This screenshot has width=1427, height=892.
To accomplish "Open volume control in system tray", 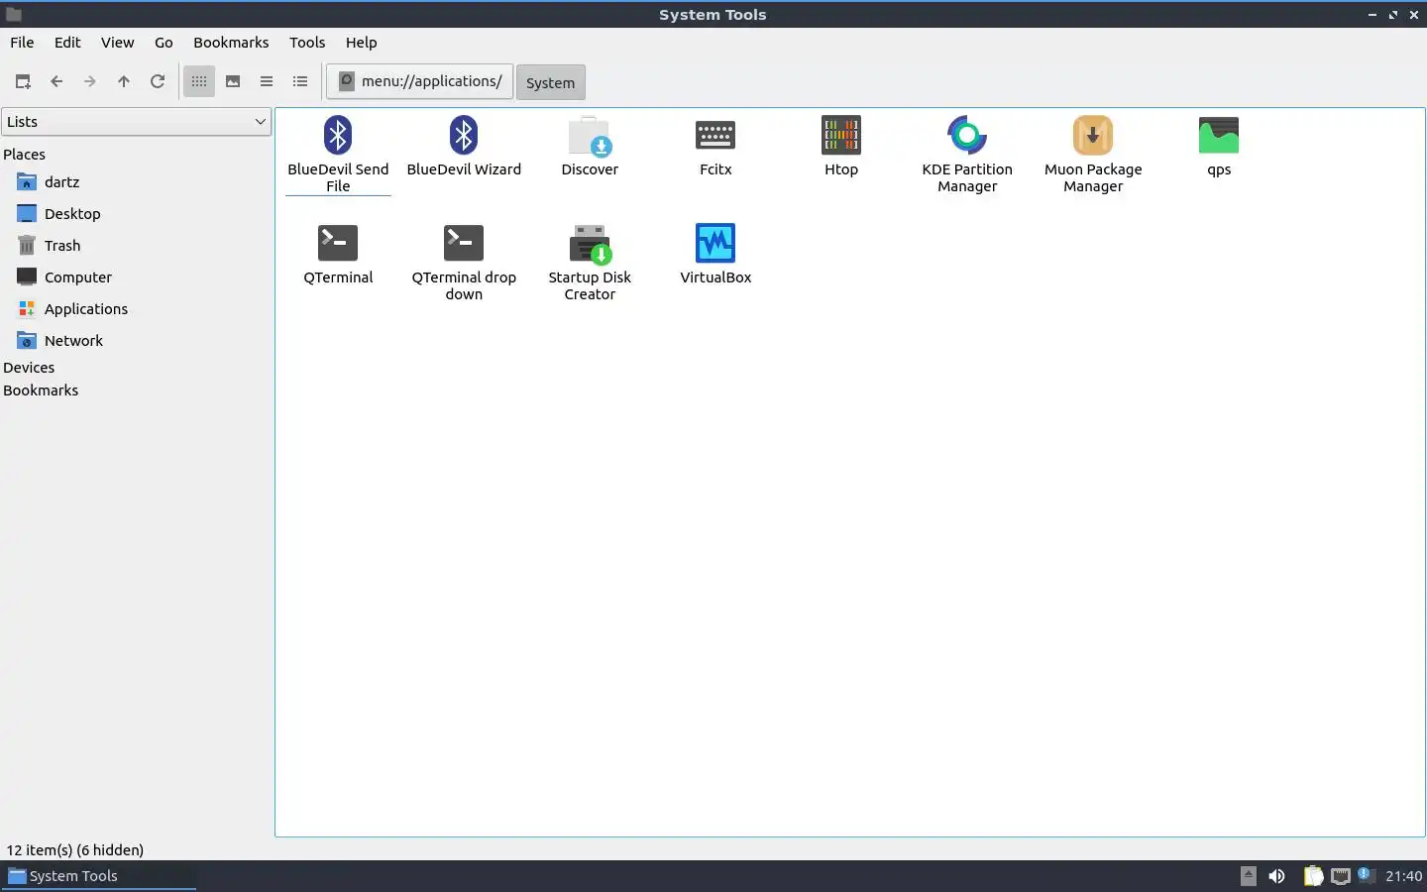I will pyautogui.click(x=1277, y=876).
